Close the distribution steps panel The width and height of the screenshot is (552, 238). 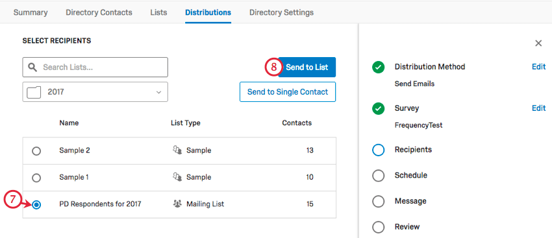point(538,43)
